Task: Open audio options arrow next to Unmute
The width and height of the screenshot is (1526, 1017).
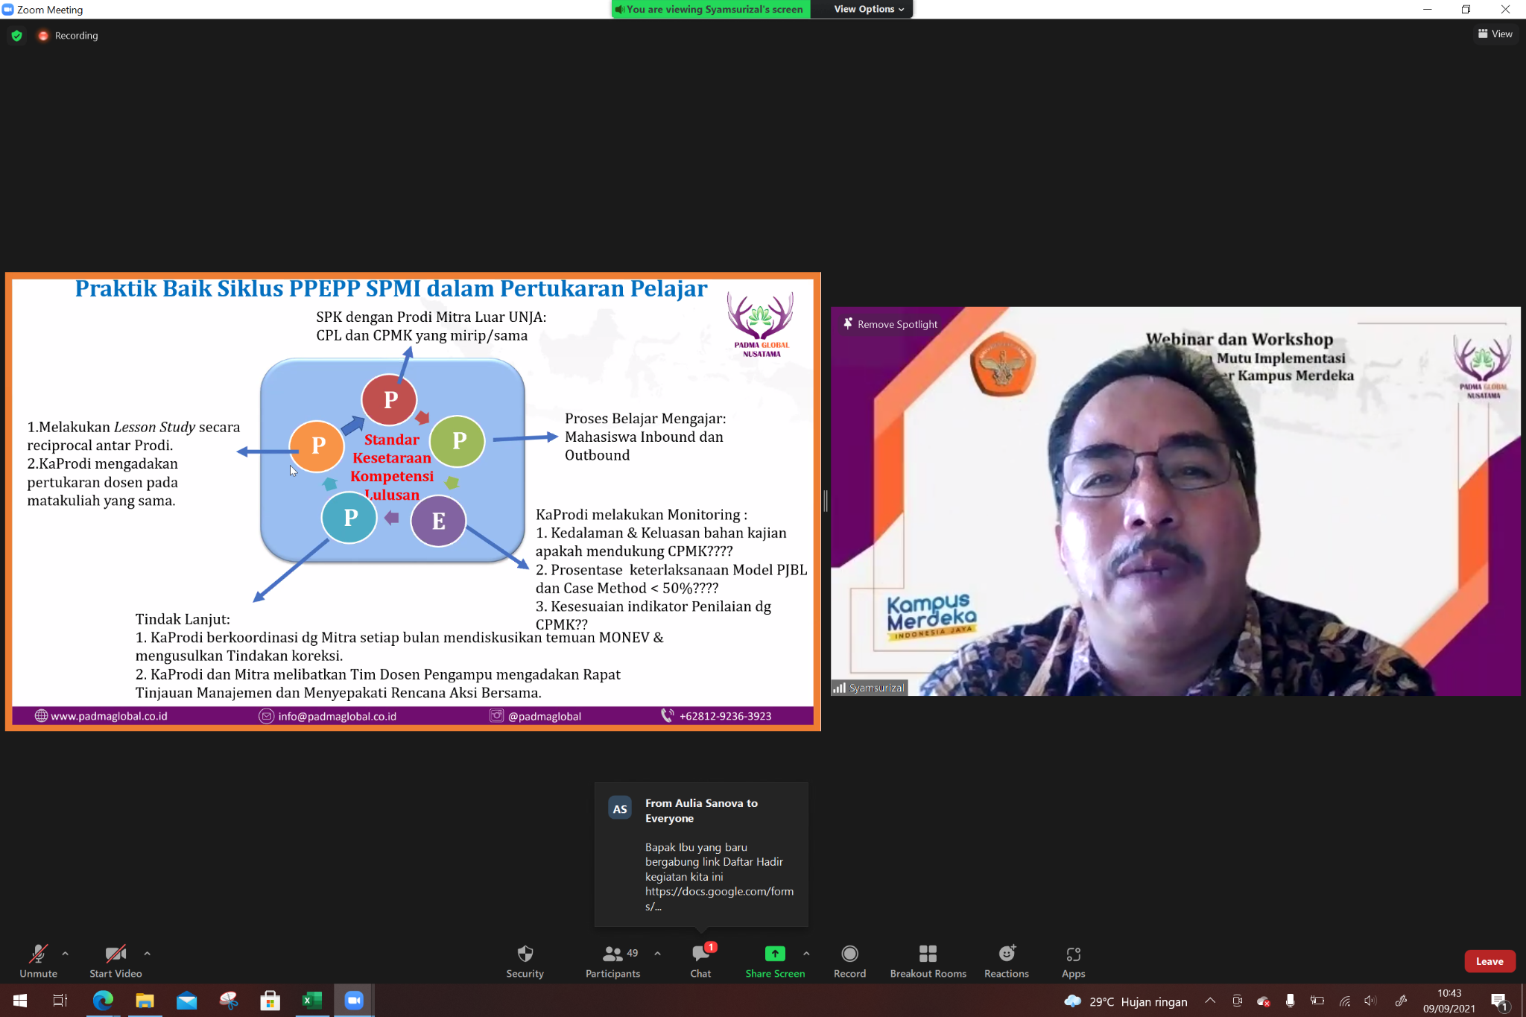Action: 66,954
